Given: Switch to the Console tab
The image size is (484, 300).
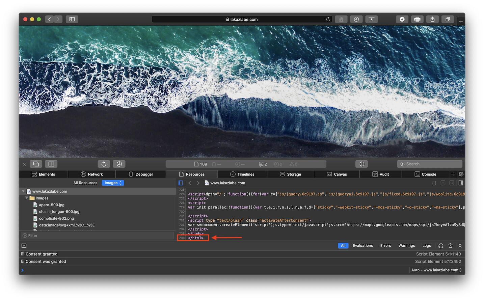Looking at the screenshot, I should tap(425, 174).
